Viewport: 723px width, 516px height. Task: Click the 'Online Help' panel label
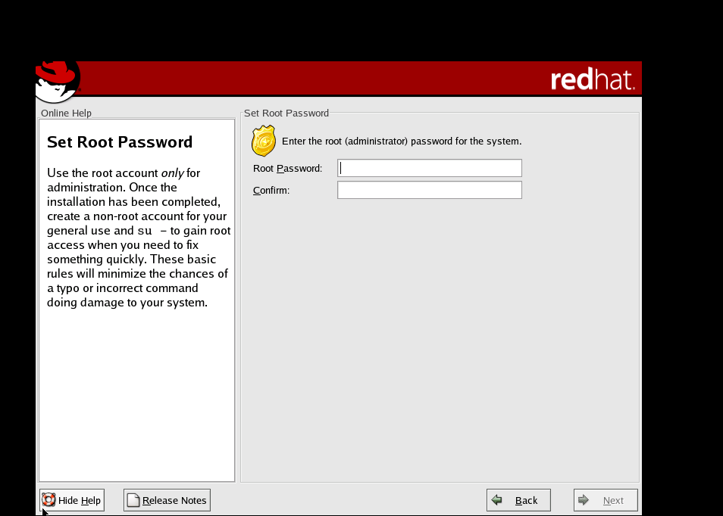[66, 113]
